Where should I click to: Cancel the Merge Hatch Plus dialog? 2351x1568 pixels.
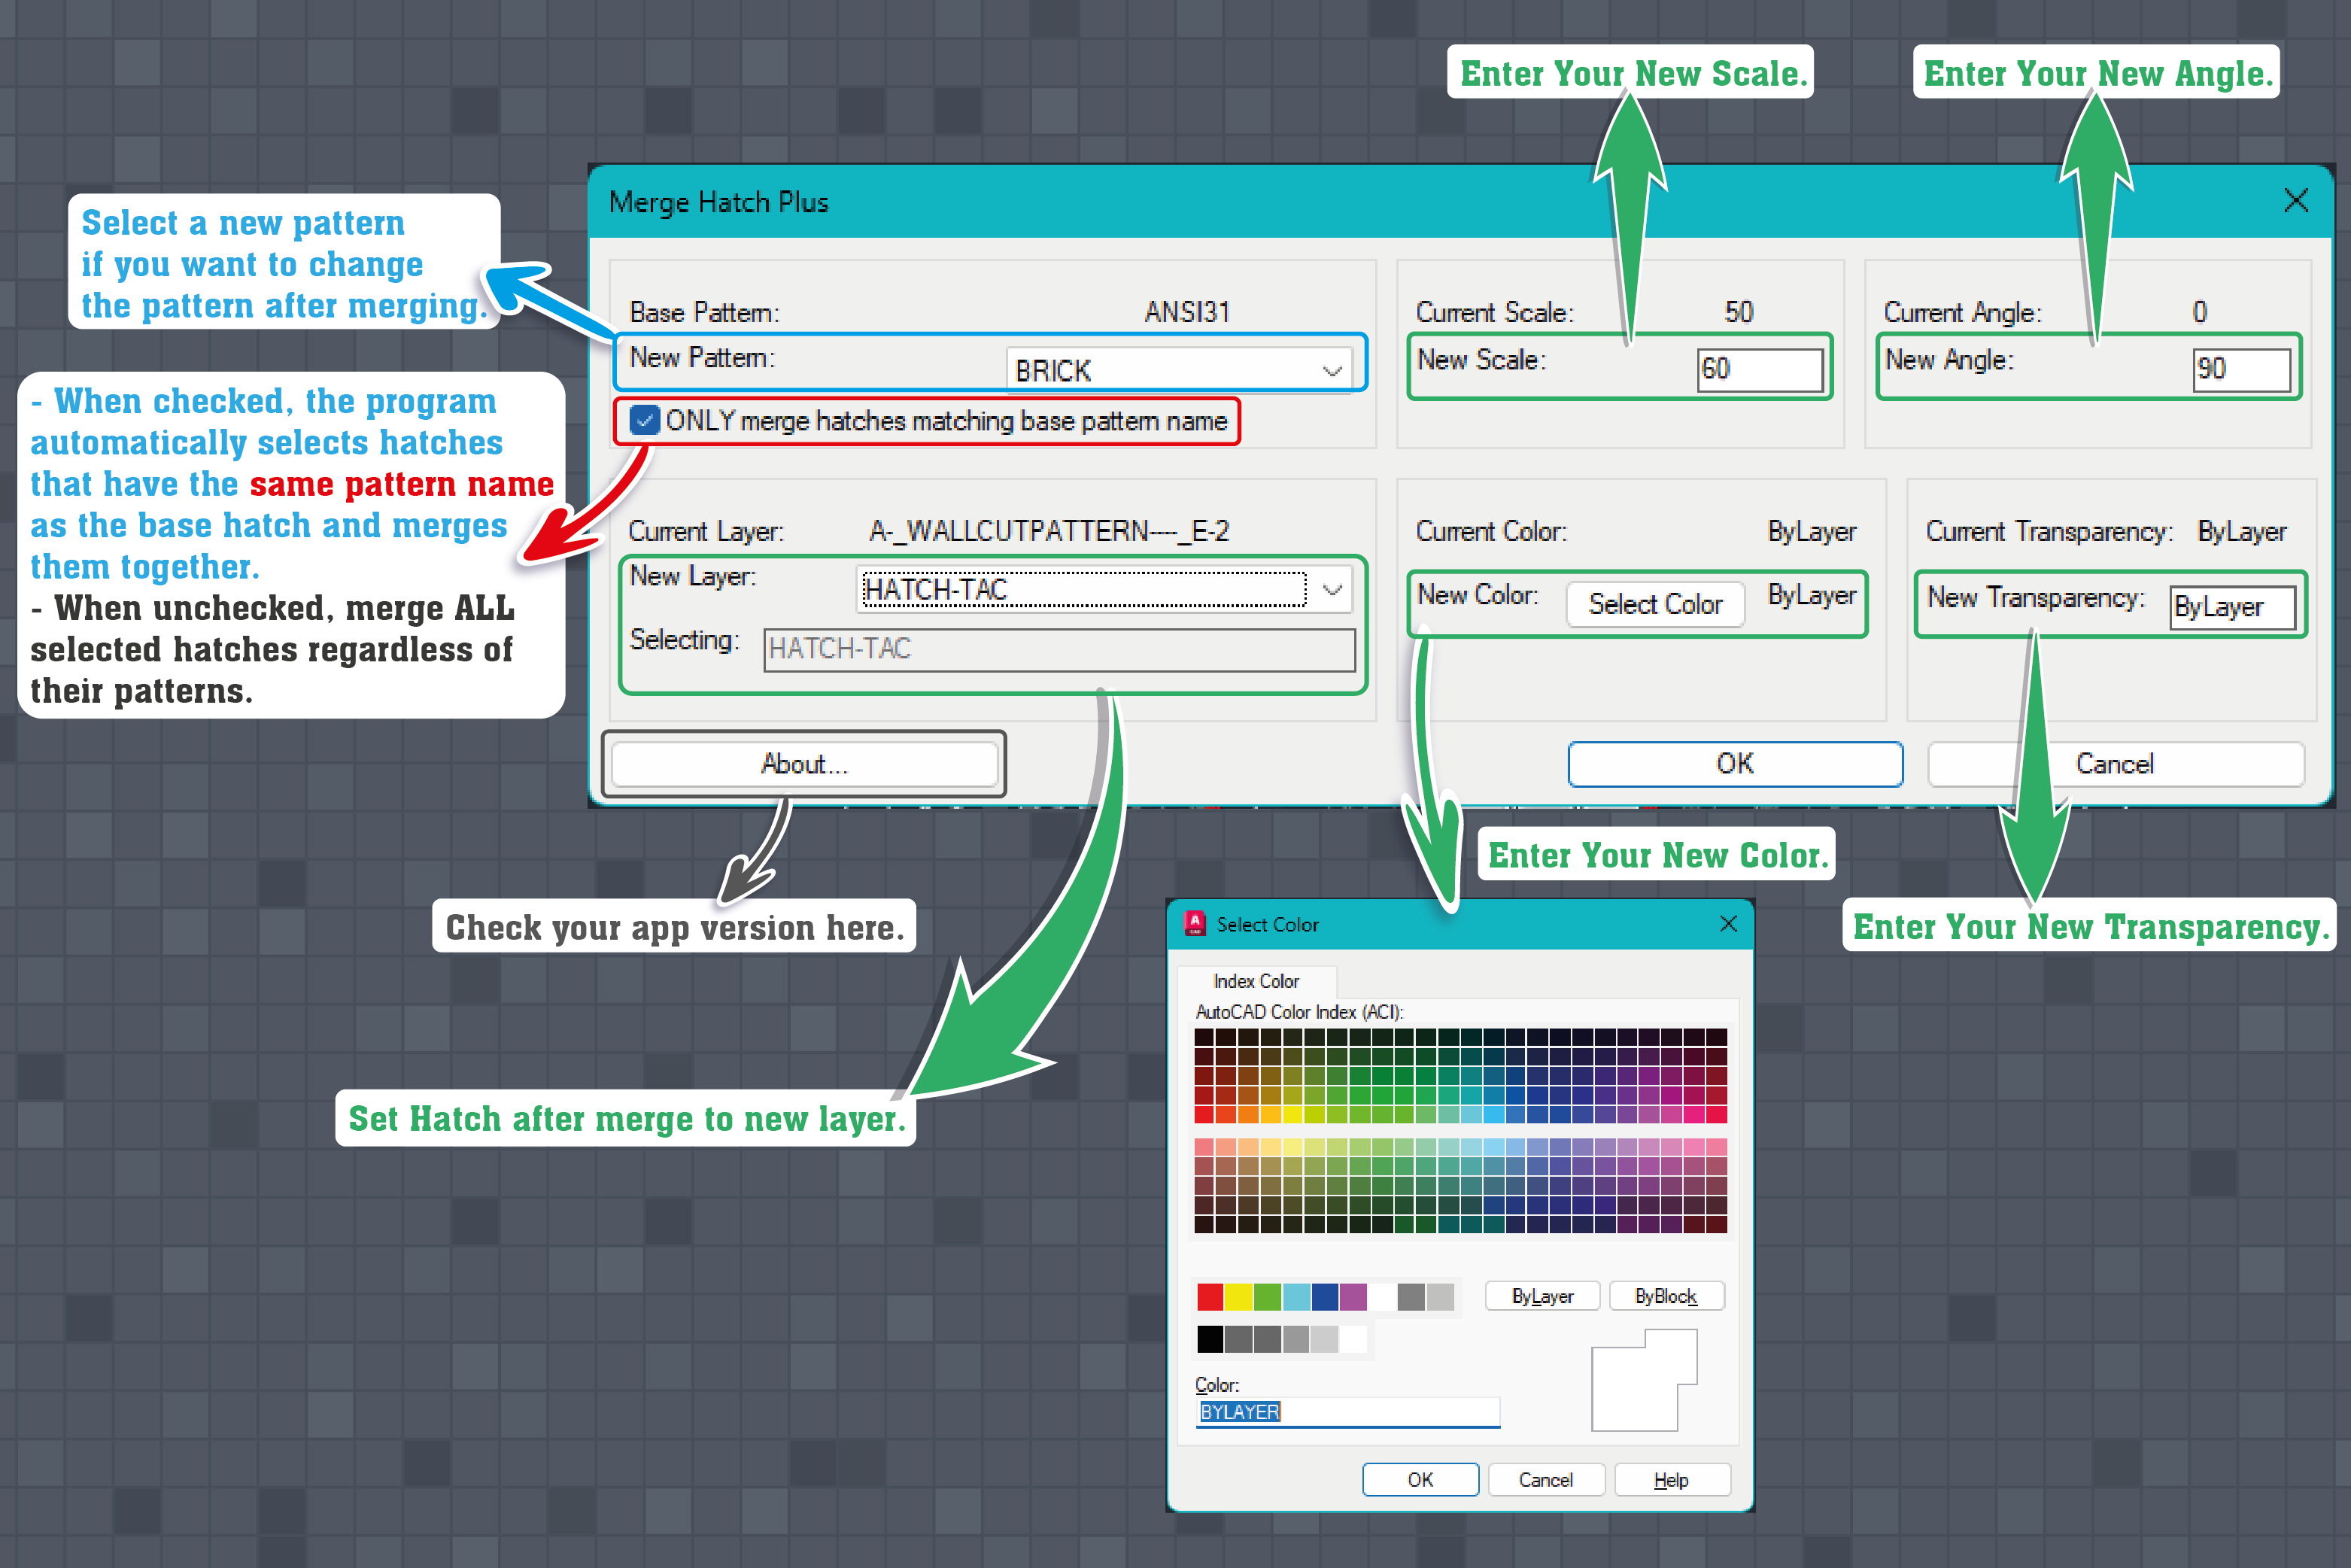click(2114, 764)
